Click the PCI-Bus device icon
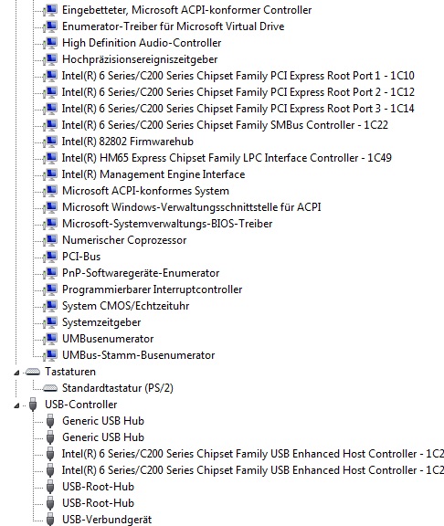The height and width of the screenshot is (526, 444). (x=50, y=257)
